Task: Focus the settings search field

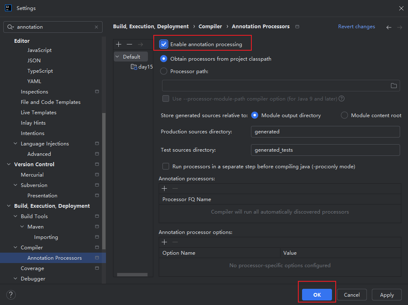Action: tap(53, 27)
